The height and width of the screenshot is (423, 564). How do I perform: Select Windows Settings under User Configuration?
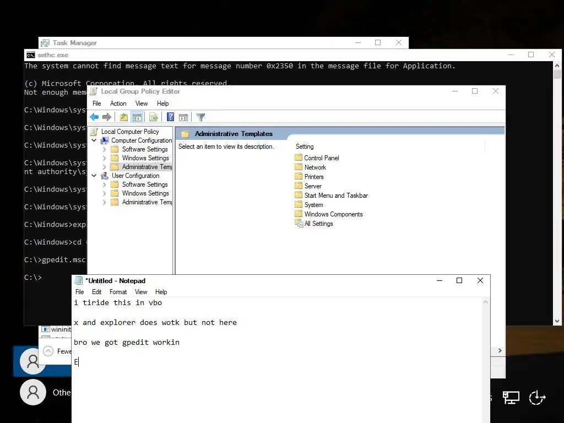[145, 193]
